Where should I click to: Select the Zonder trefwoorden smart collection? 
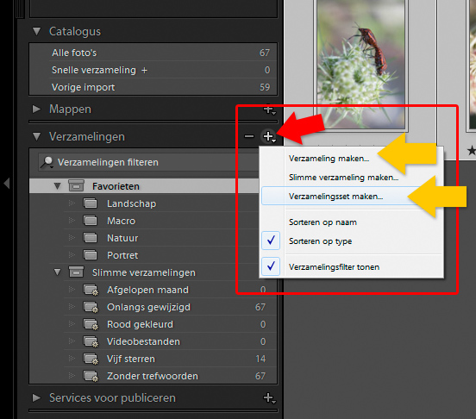152,377
